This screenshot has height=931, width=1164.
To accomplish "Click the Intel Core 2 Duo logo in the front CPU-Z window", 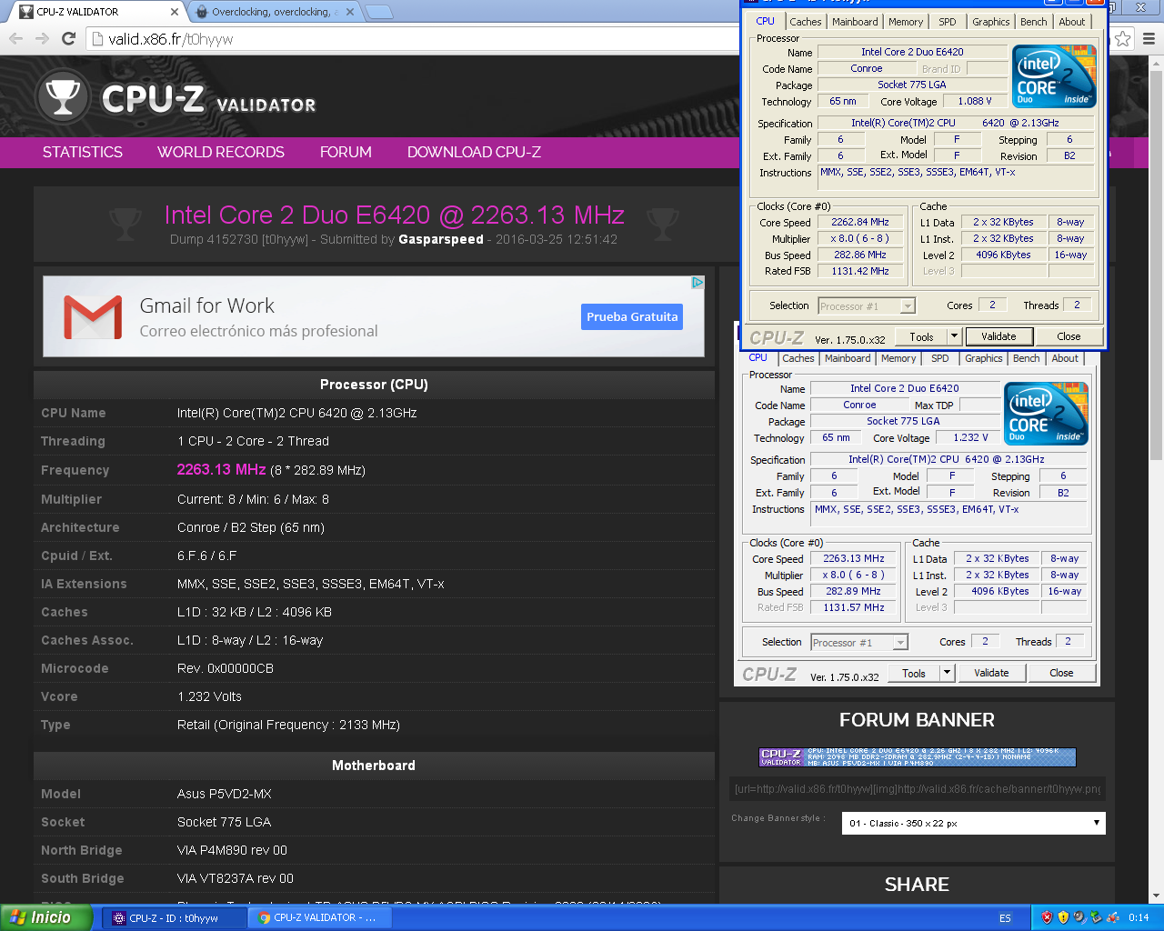I will pos(1054,77).
